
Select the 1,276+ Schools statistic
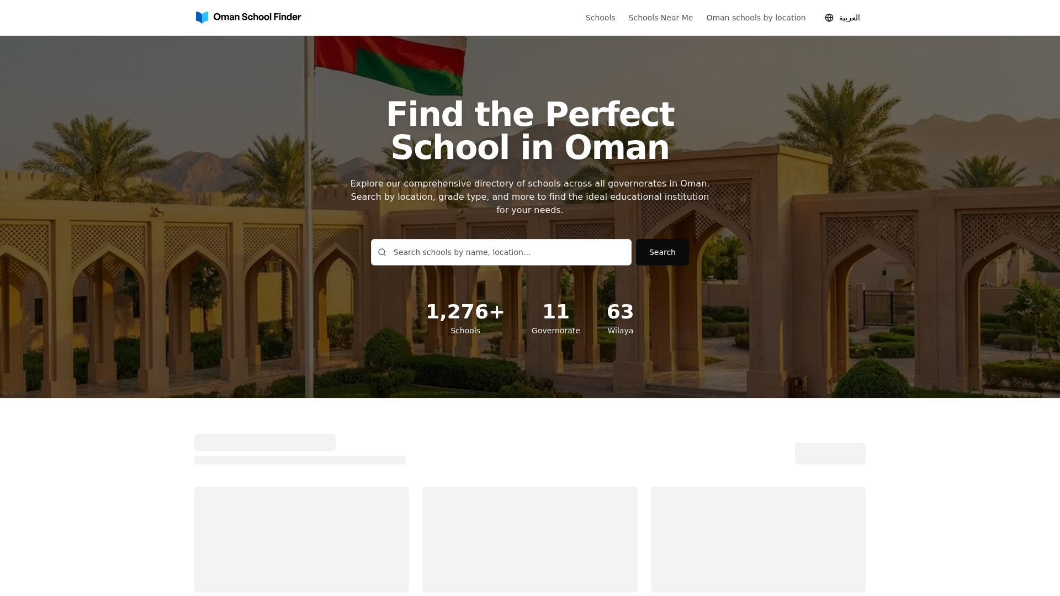(465, 318)
